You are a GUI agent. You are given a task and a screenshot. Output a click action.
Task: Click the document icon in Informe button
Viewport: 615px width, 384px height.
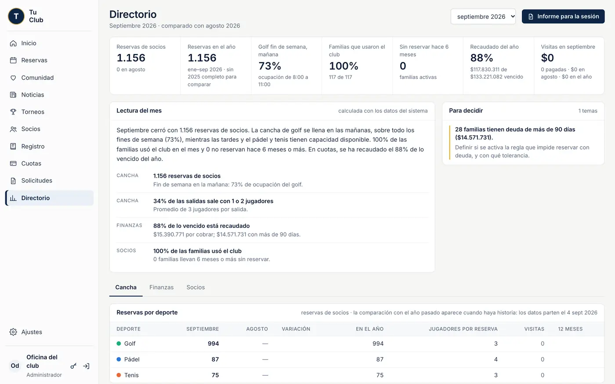click(x=531, y=16)
